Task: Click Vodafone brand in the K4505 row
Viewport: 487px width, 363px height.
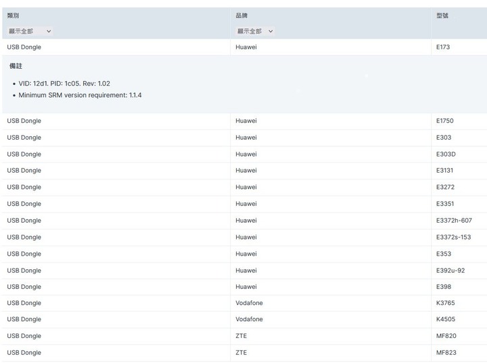Action: [249, 319]
